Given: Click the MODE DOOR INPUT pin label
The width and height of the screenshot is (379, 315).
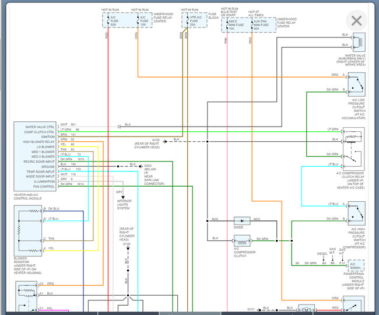Looking at the screenshot, I should click(x=40, y=177).
